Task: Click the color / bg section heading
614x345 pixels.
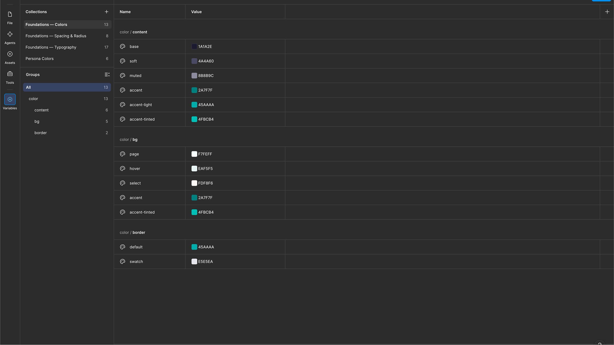Action: click(x=128, y=140)
